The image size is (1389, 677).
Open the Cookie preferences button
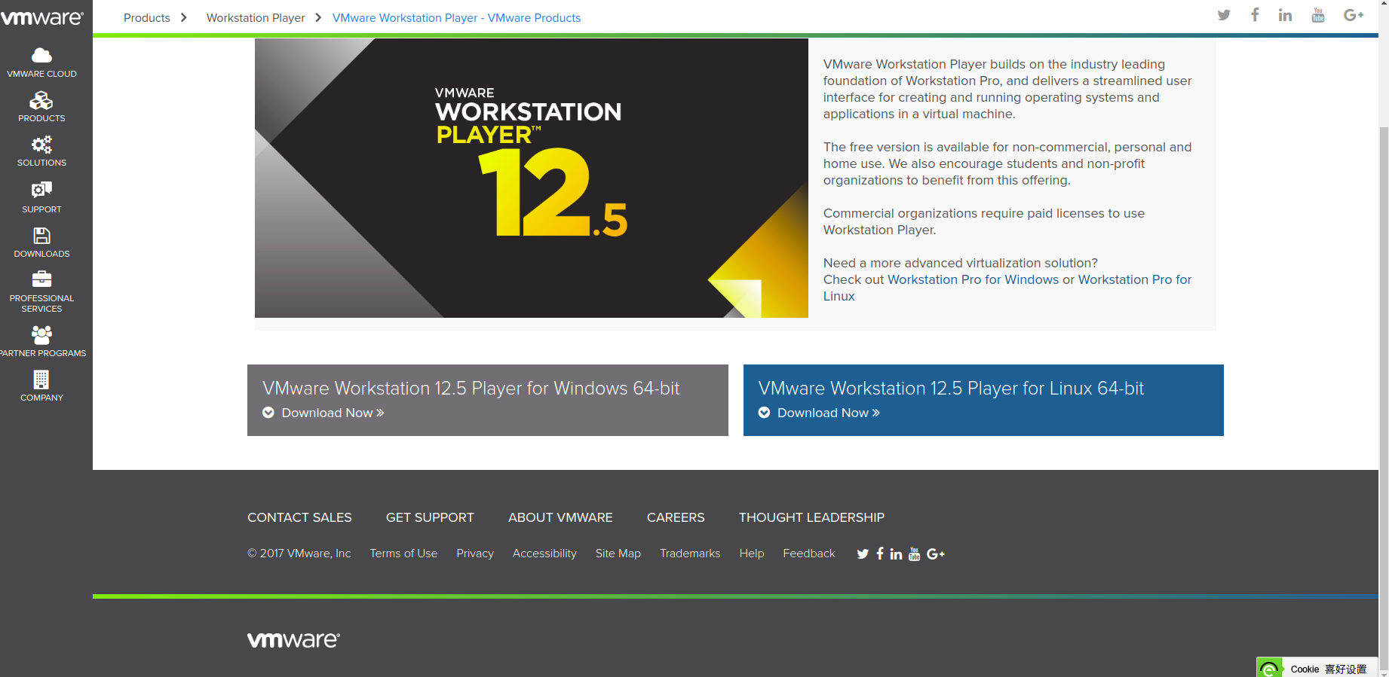point(1327,669)
